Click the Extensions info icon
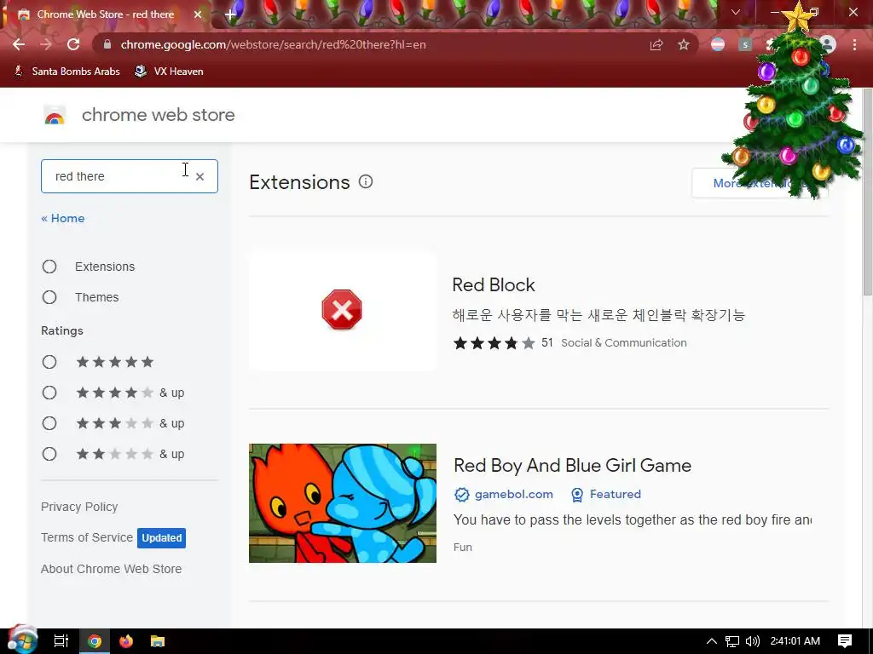Image resolution: width=873 pixels, height=654 pixels. 366,181
